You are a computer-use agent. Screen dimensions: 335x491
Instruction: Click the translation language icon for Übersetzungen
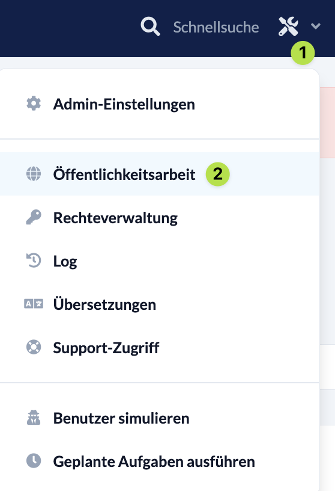click(x=34, y=304)
